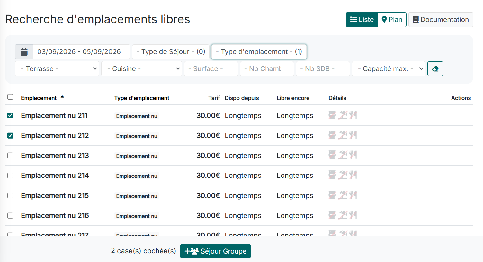This screenshot has width=483, height=262.
Task: Click the Emplacement nu 215 row name
Action: [x=55, y=196]
